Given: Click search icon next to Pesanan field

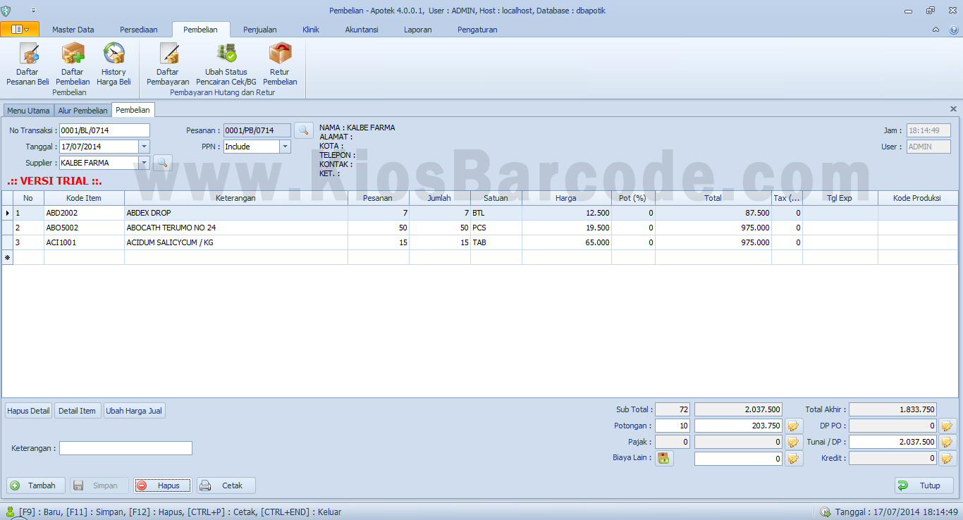Looking at the screenshot, I should pos(304,130).
